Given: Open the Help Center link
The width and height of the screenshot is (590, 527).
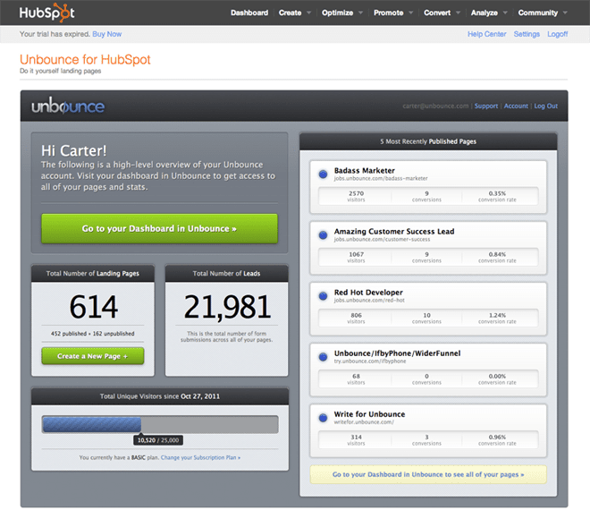Looking at the screenshot, I should pyautogui.click(x=486, y=34).
